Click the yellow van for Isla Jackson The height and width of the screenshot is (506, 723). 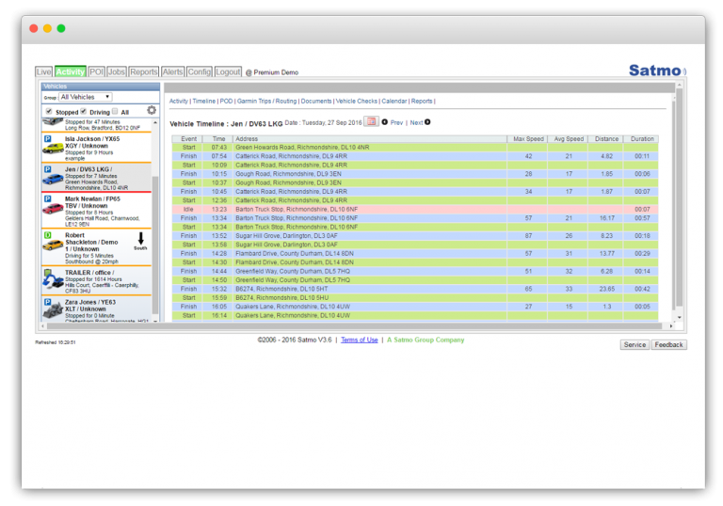[53, 149]
